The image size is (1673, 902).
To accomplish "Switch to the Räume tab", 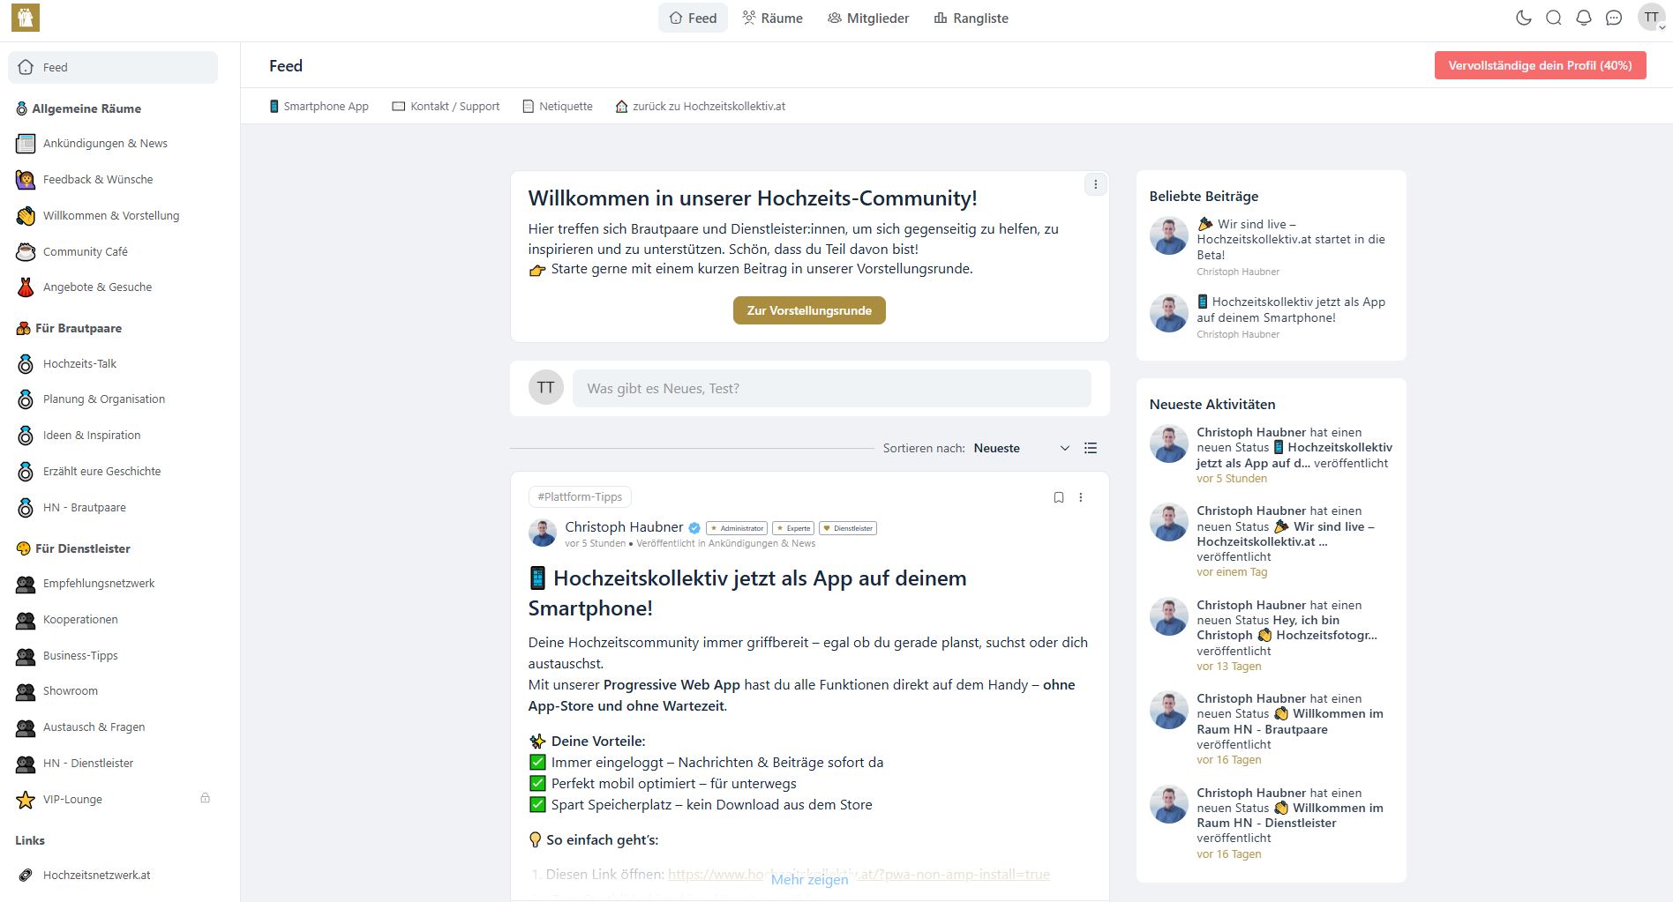I will [x=772, y=18].
